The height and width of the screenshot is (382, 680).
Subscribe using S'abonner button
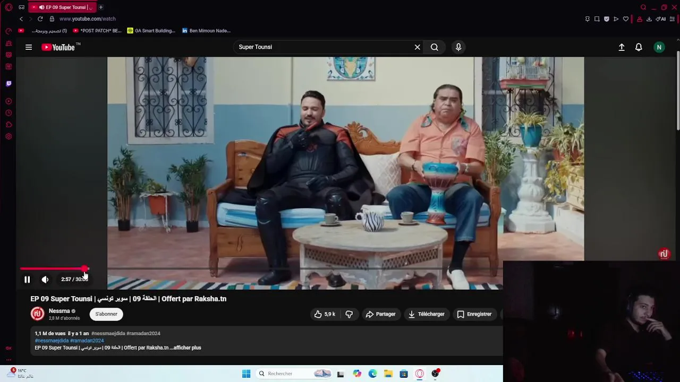tap(106, 314)
